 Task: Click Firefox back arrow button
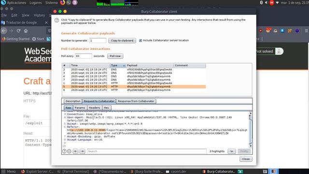(4, 31)
